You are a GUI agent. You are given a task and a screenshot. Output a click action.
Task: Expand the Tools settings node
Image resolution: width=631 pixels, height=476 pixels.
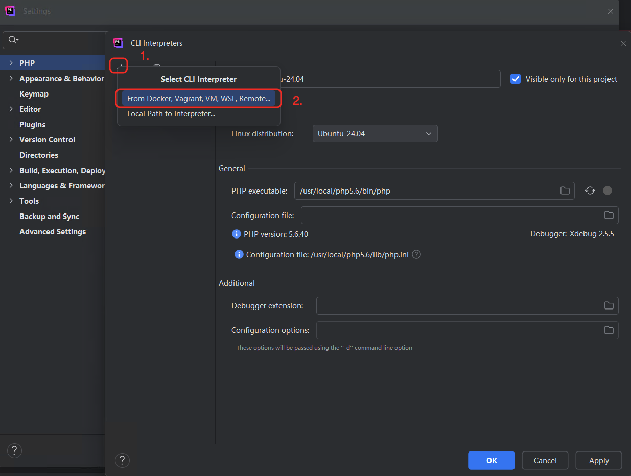click(11, 201)
